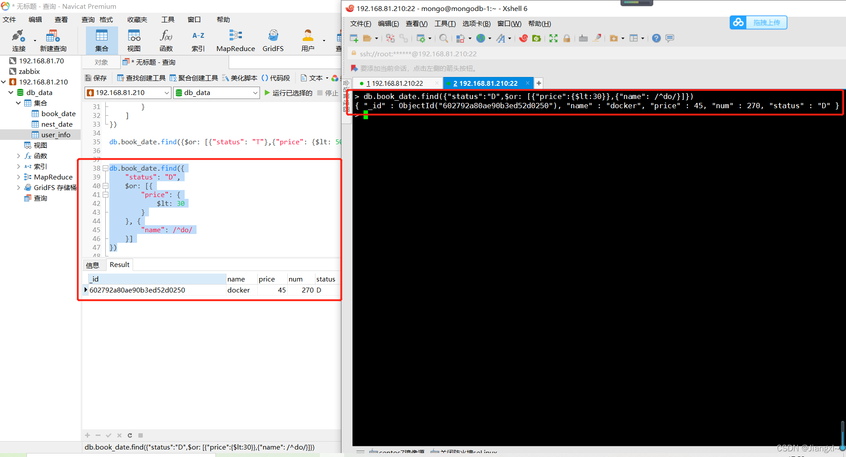Click Xshell session properties gear icon
This screenshot has width=846, height=457.
(x=421, y=38)
